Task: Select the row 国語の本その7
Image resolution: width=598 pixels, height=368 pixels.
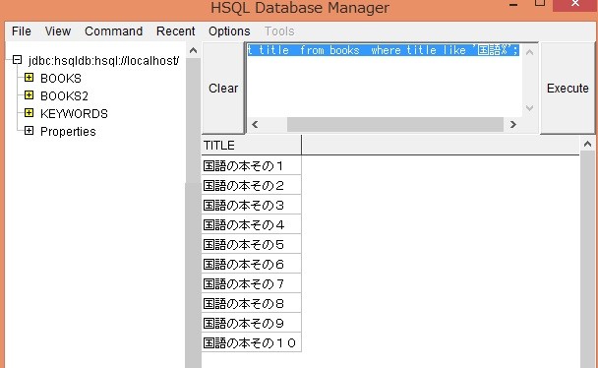Action: [252, 283]
